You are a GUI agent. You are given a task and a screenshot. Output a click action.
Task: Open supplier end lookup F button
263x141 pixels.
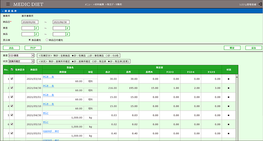[x=68, y=28]
